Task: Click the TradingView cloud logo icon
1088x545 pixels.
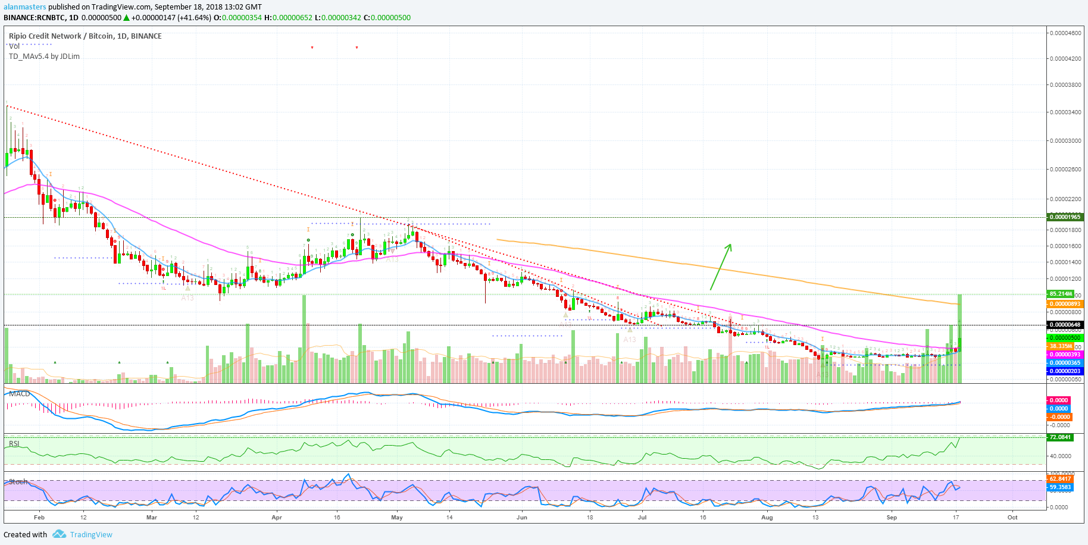Action: click(59, 534)
